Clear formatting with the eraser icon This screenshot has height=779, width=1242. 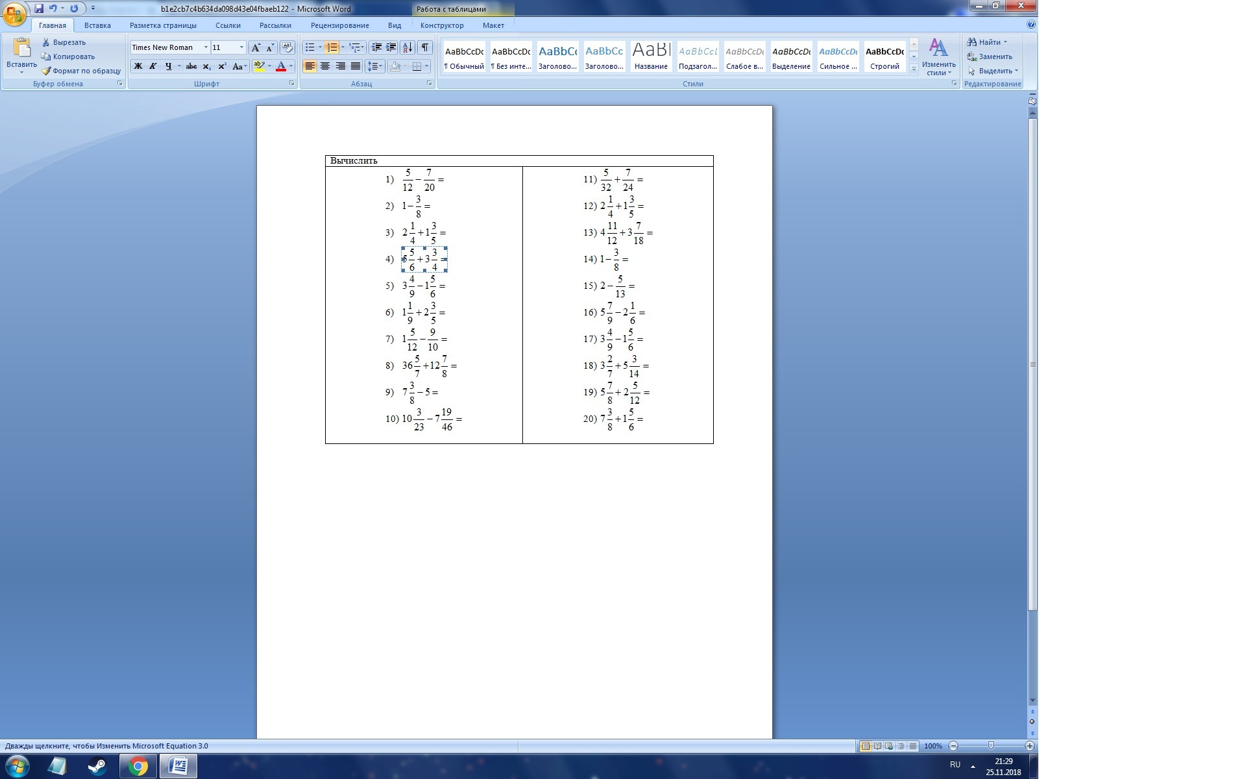click(x=287, y=47)
